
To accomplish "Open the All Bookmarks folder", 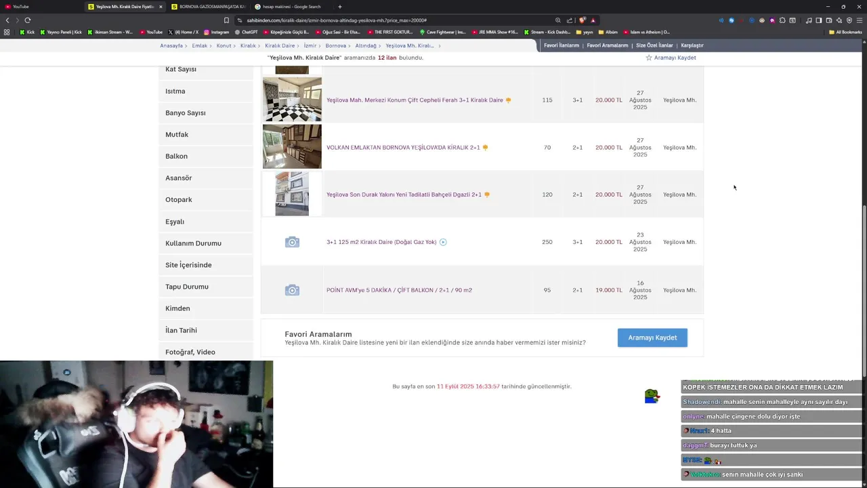I will (x=845, y=32).
